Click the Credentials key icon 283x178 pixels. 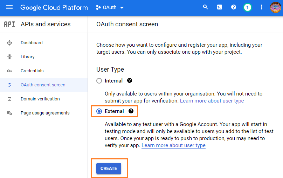tap(9, 71)
